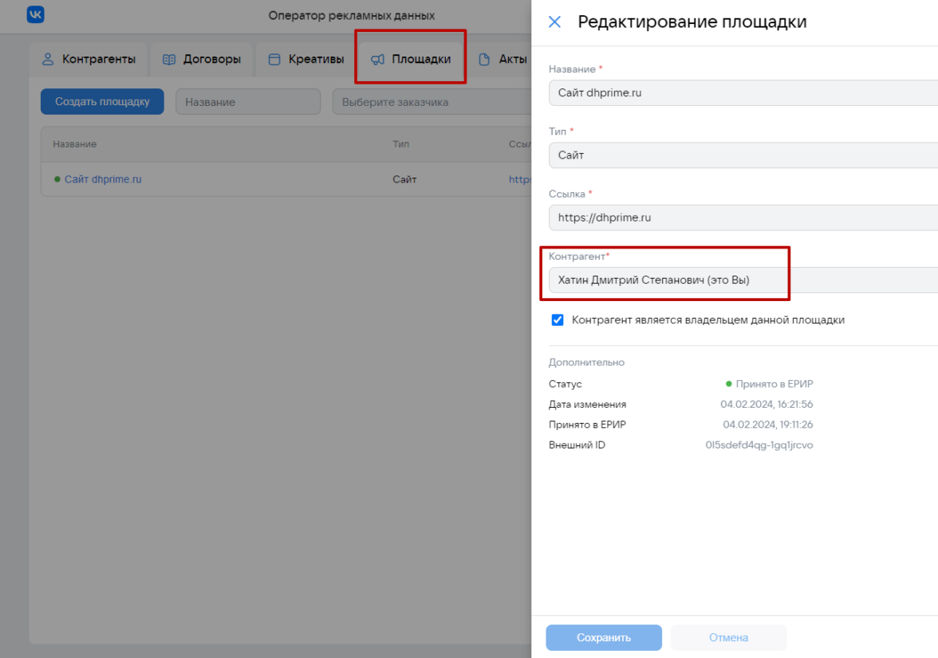Viewport: 938px width, 658px height.
Task: Click the book icon on Договоры tab
Action: point(169,59)
